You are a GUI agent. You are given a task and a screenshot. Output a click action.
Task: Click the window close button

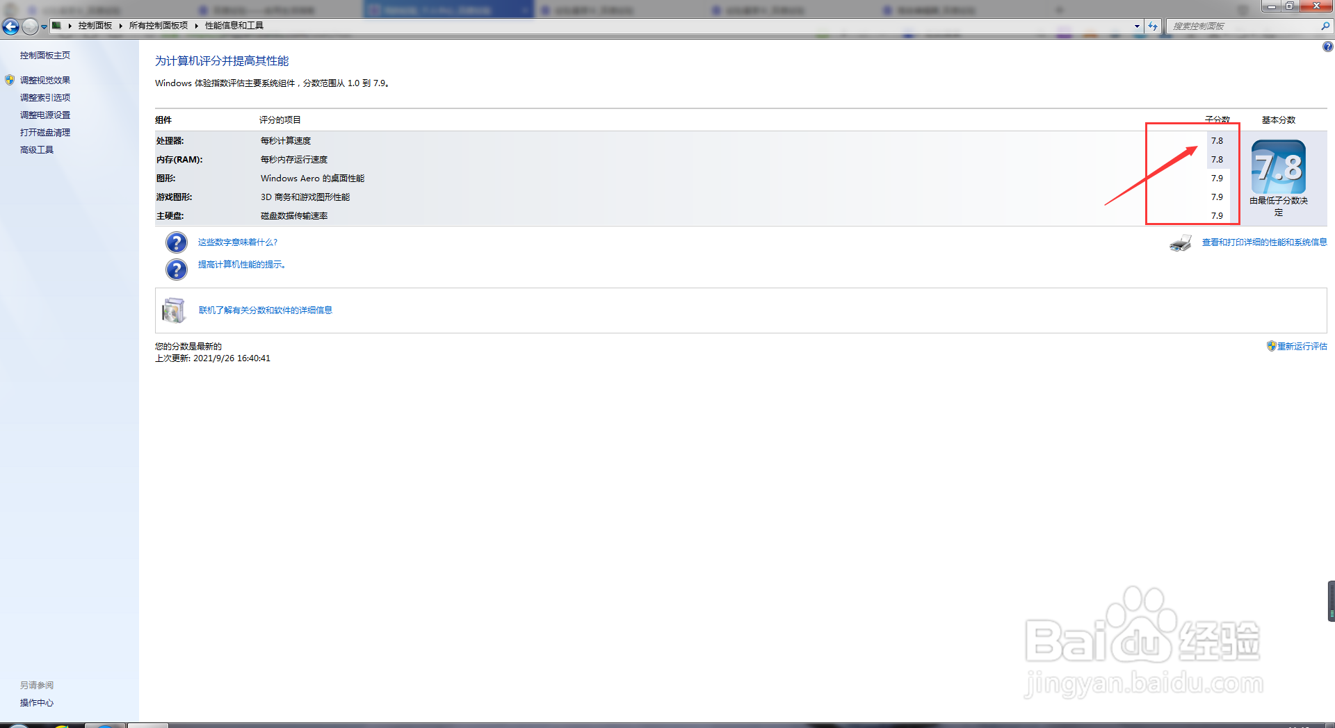click(1316, 6)
